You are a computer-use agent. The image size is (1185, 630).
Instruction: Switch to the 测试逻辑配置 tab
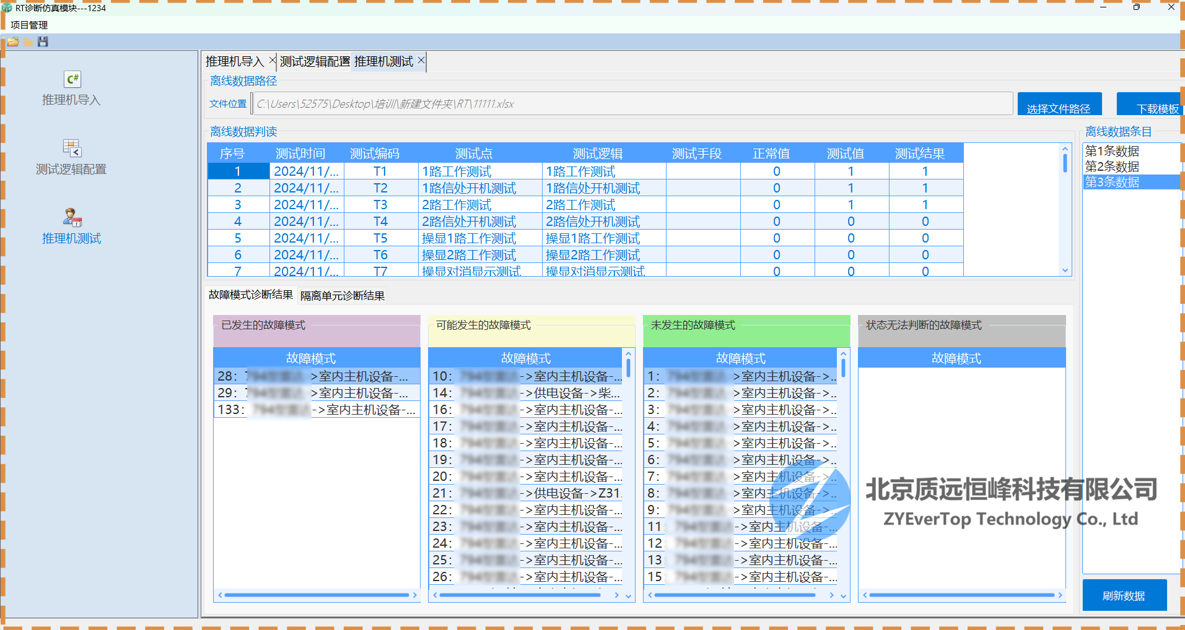pos(315,61)
